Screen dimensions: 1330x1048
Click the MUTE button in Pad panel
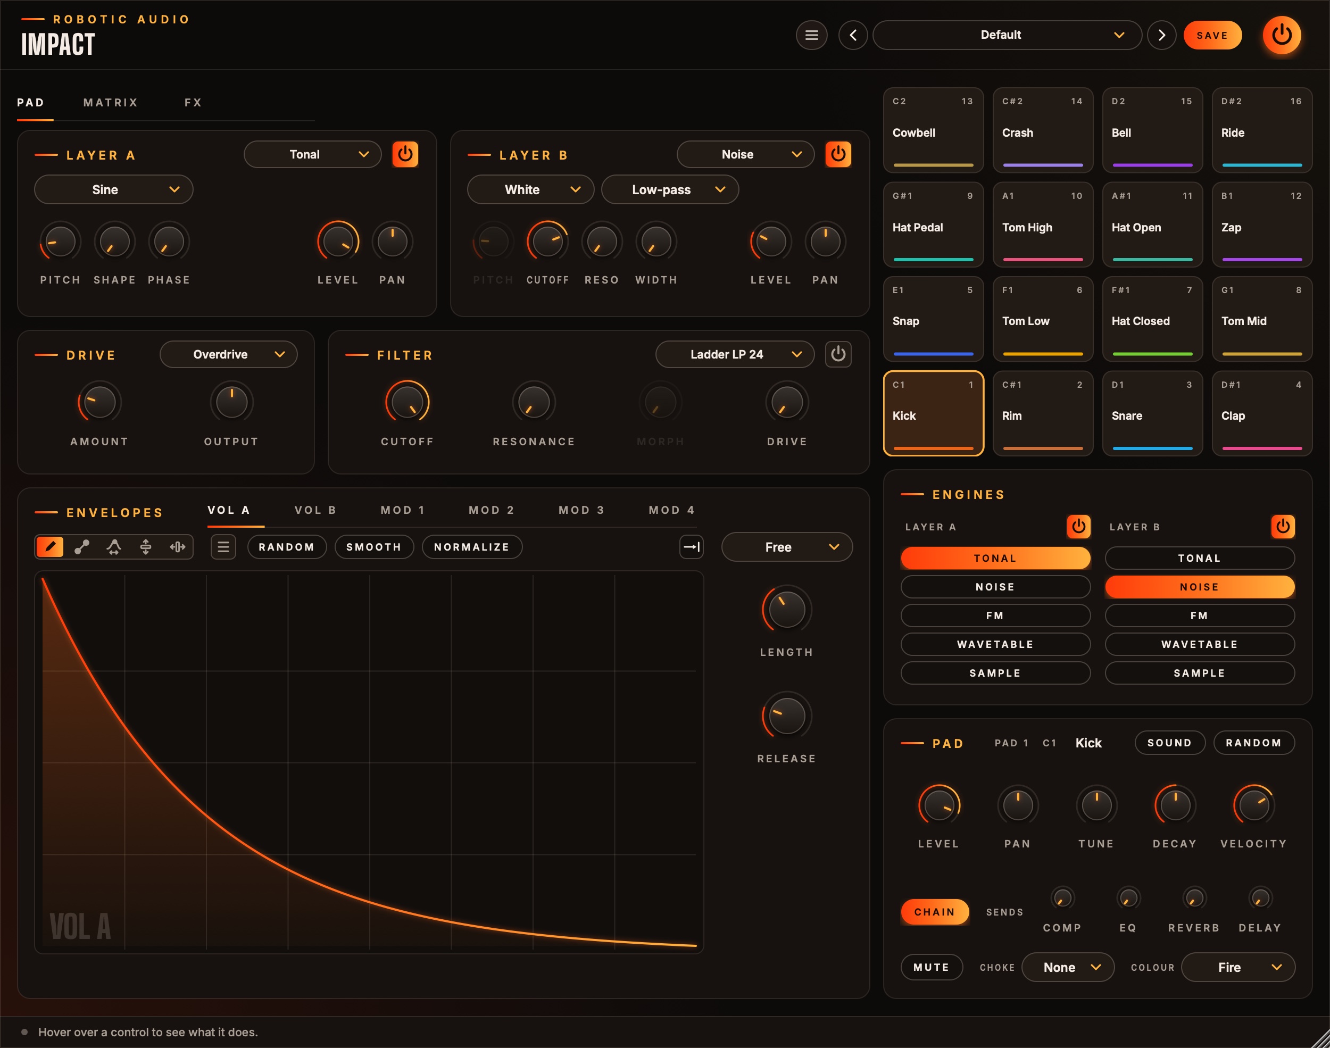coord(931,967)
